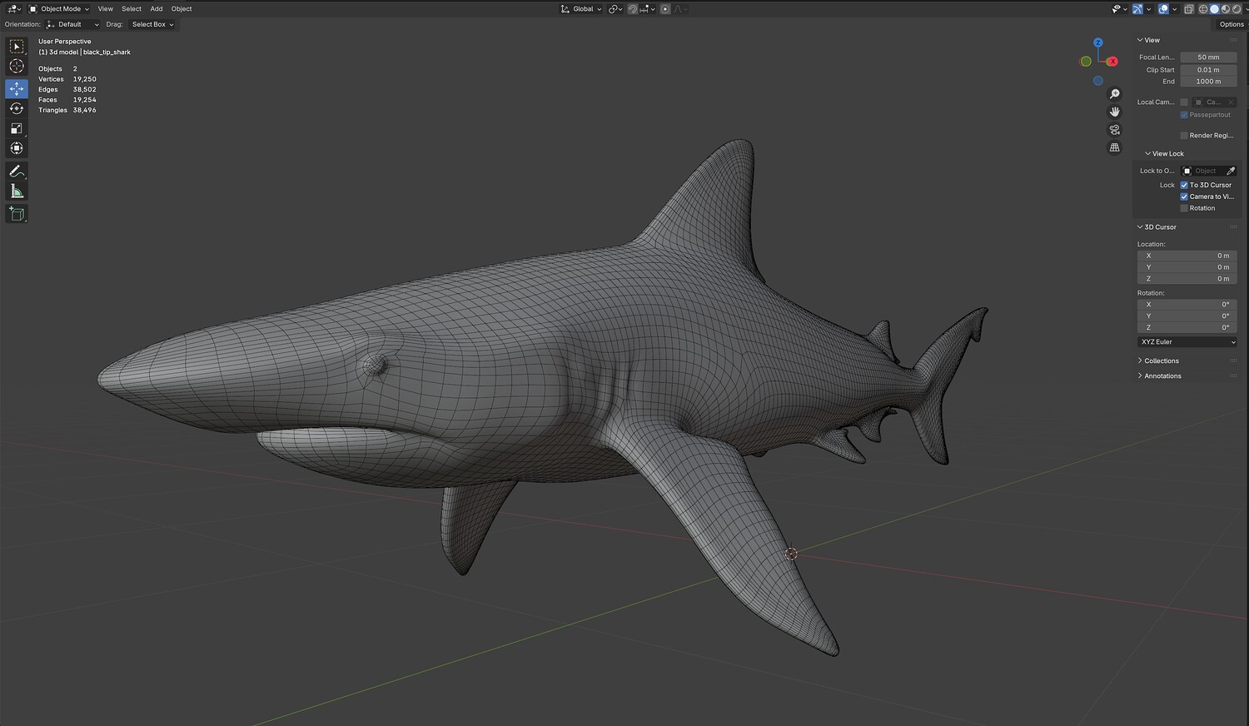
Task: Uncheck Lock To 3D Cursor
Action: coord(1184,185)
